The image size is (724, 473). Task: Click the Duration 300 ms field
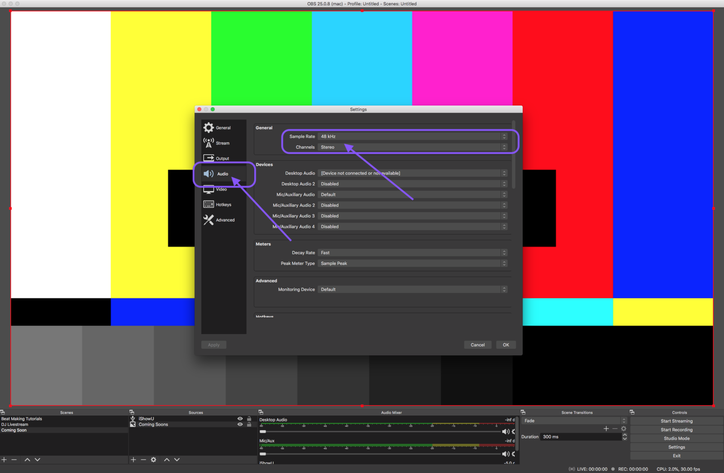(581, 437)
